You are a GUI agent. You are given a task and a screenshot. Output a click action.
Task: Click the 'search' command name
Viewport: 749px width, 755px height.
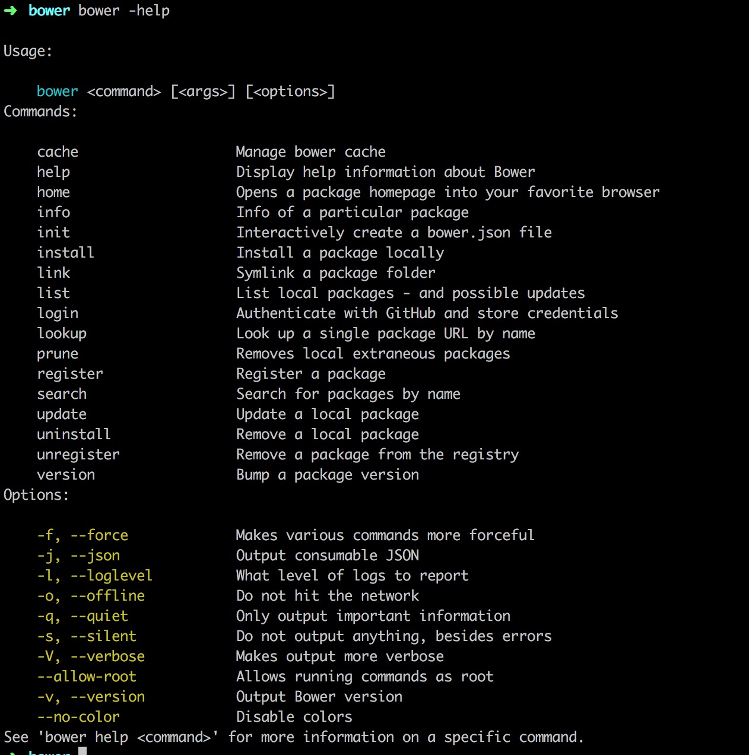point(62,394)
